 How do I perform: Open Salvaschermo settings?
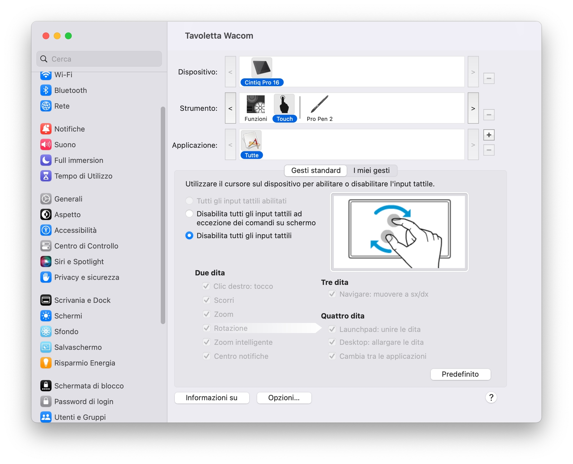[71, 347]
